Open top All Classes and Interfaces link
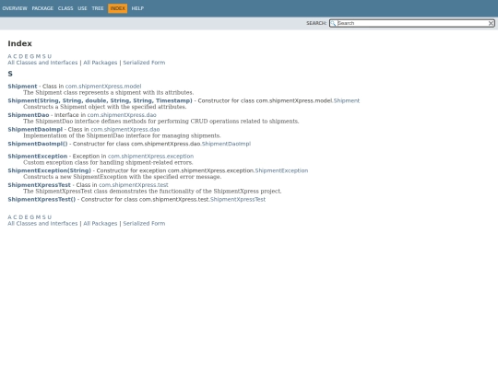Viewport: 498px width, 373px height. point(42,63)
